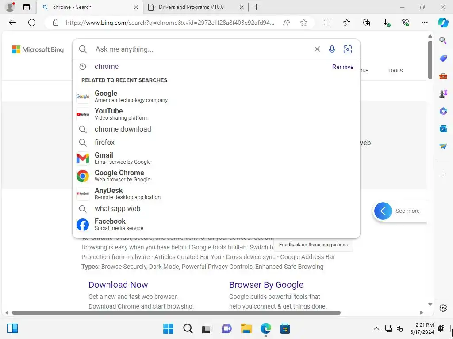
Task: Open the clock showing 2:21 PM
Action: (422, 328)
